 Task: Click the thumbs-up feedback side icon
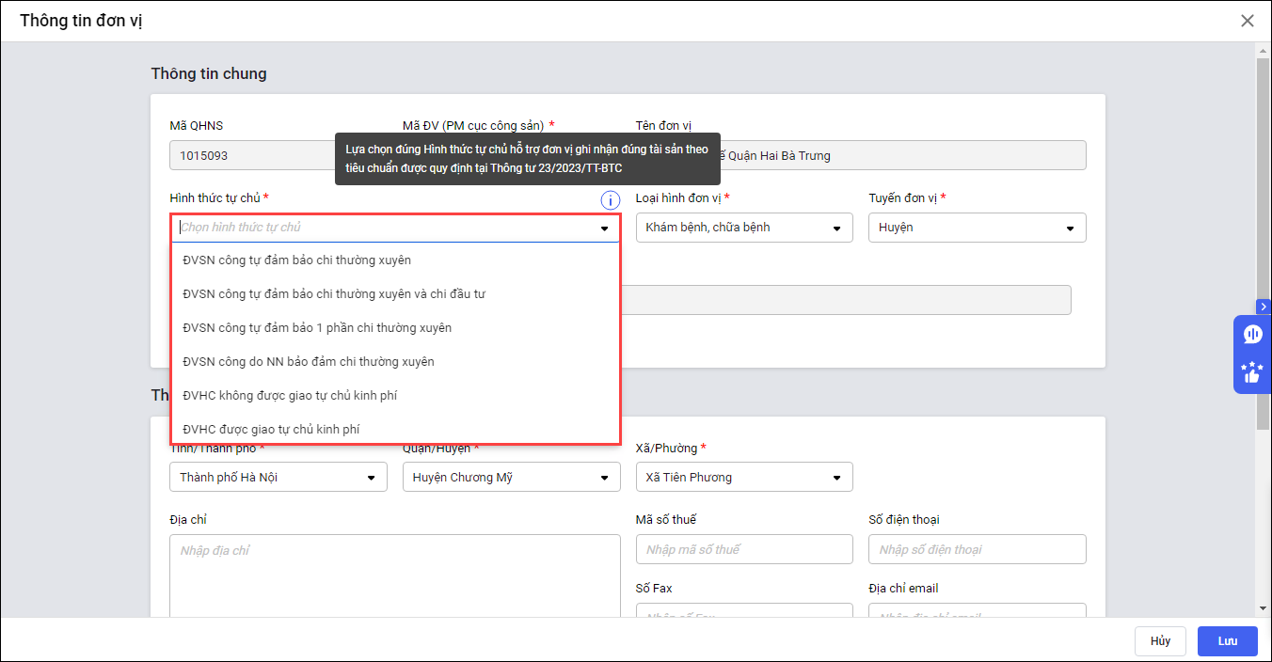[x=1252, y=372]
